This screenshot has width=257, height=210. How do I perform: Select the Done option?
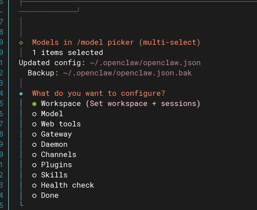45,196
